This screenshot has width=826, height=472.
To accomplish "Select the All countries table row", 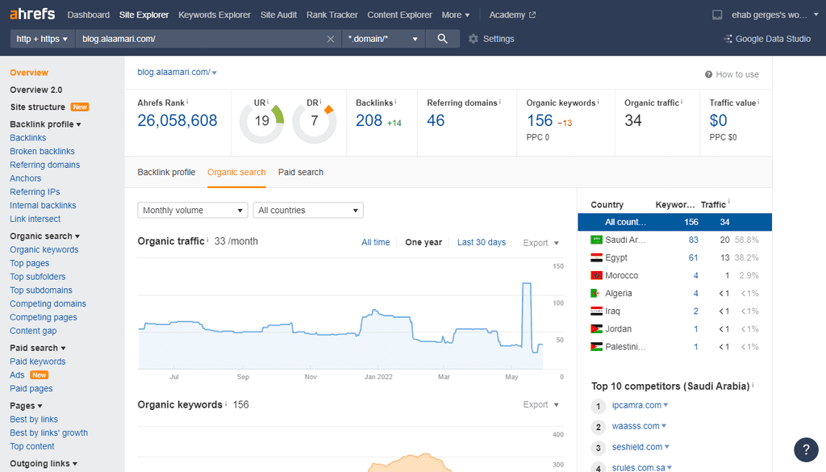I will [675, 223].
